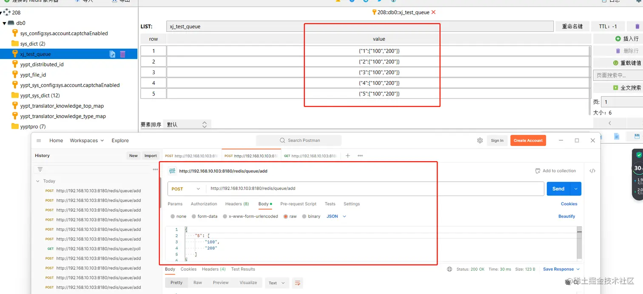Open the Pre-request Script tab
Screen dimensions: 643x294
(x=299, y=204)
